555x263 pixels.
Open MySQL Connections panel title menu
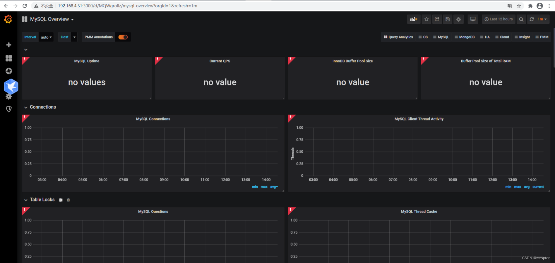(x=153, y=119)
